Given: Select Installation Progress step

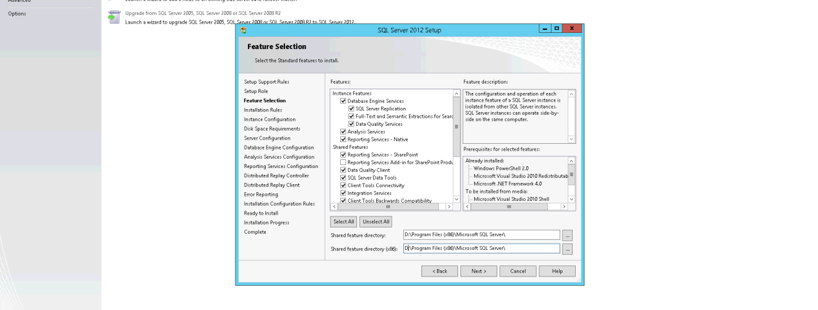Looking at the screenshot, I should click(266, 223).
